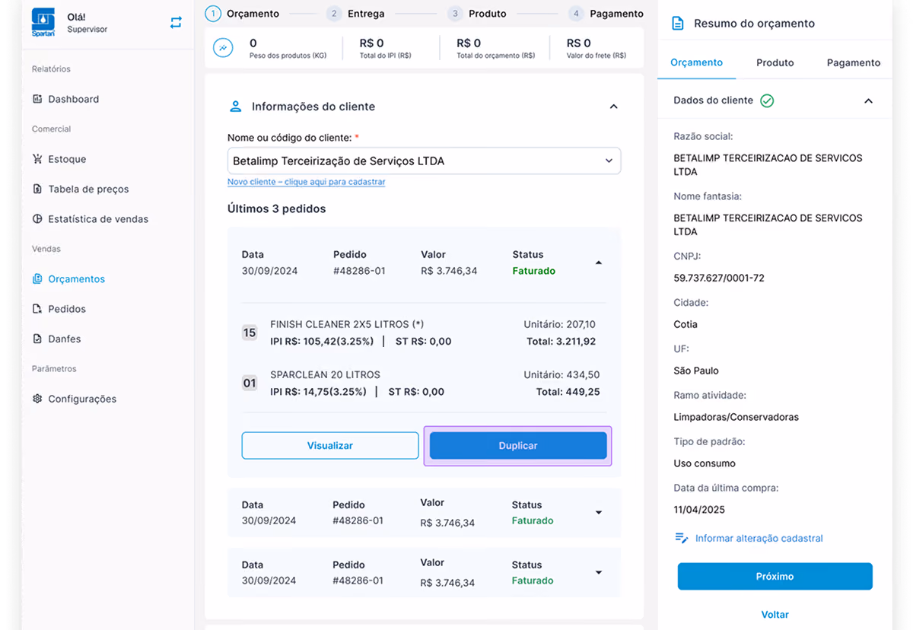Click the Estatística de vendas icon
The width and height of the screenshot is (913, 630).
pos(37,218)
